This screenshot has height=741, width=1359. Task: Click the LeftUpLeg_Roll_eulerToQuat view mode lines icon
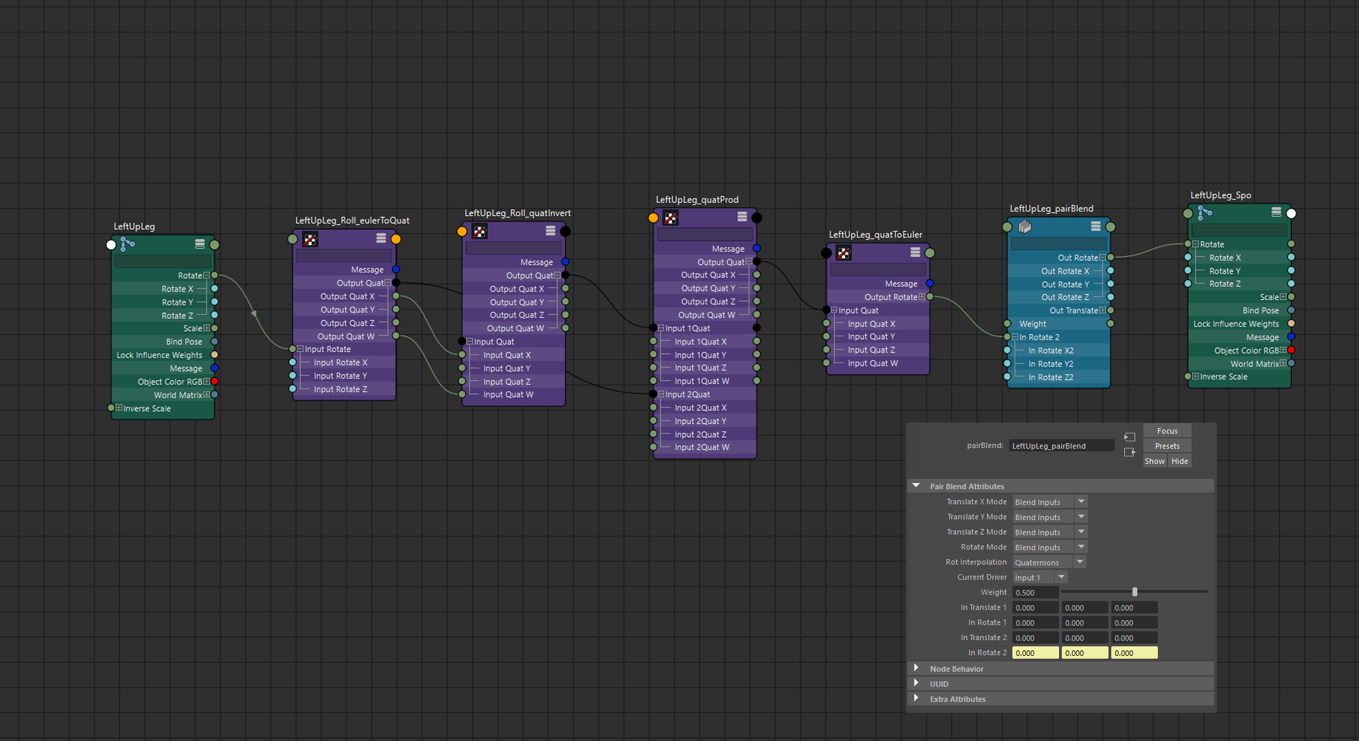pos(381,238)
